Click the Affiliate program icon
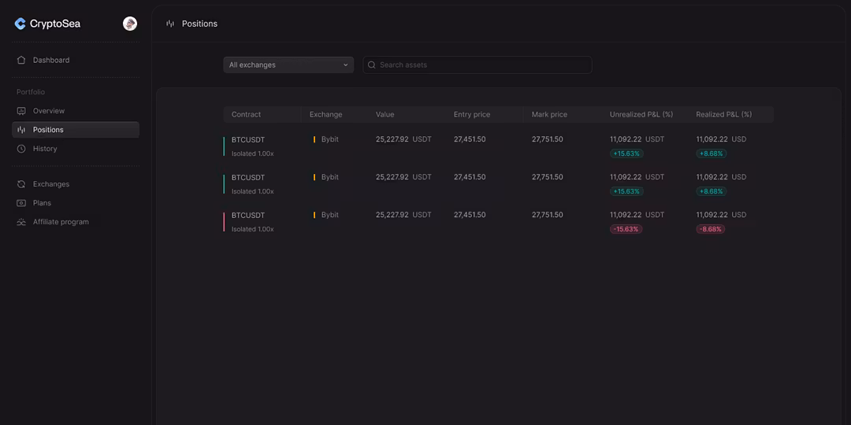Image resolution: width=851 pixels, height=425 pixels. [21, 222]
